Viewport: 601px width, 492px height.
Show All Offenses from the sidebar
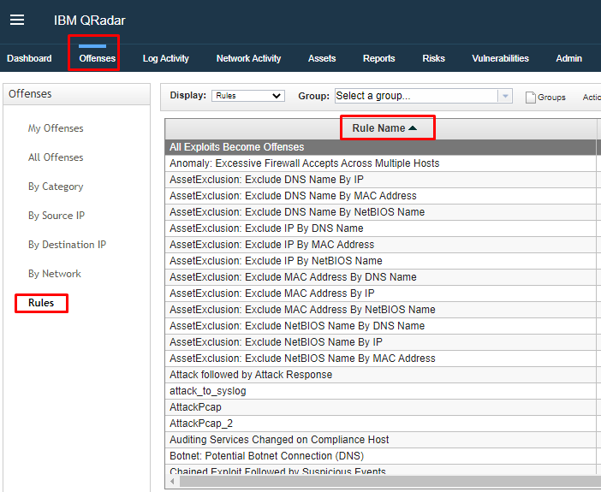[x=56, y=157]
